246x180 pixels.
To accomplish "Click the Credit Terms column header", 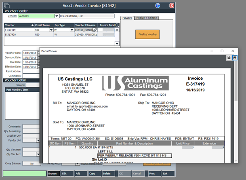I will click(44, 25).
